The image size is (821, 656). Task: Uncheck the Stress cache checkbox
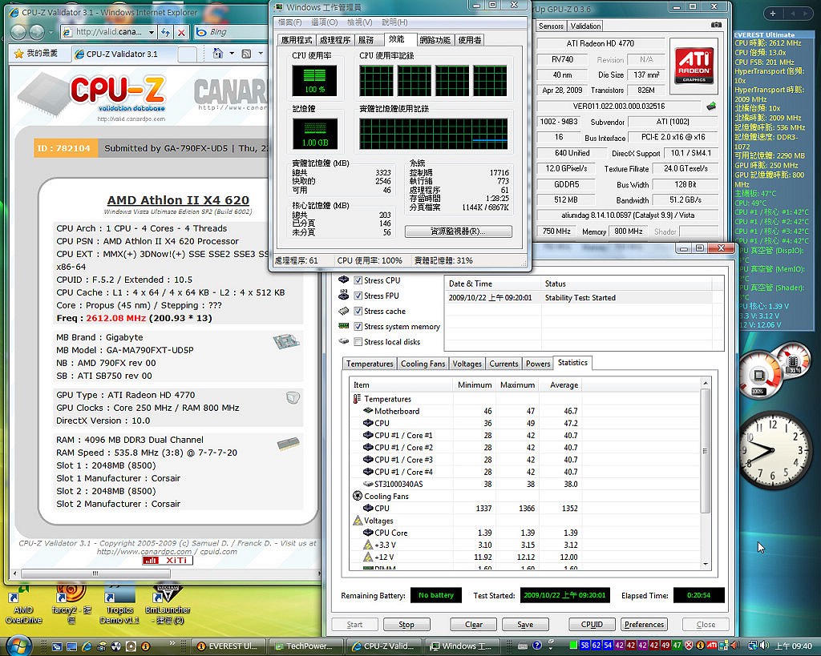coord(358,312)
